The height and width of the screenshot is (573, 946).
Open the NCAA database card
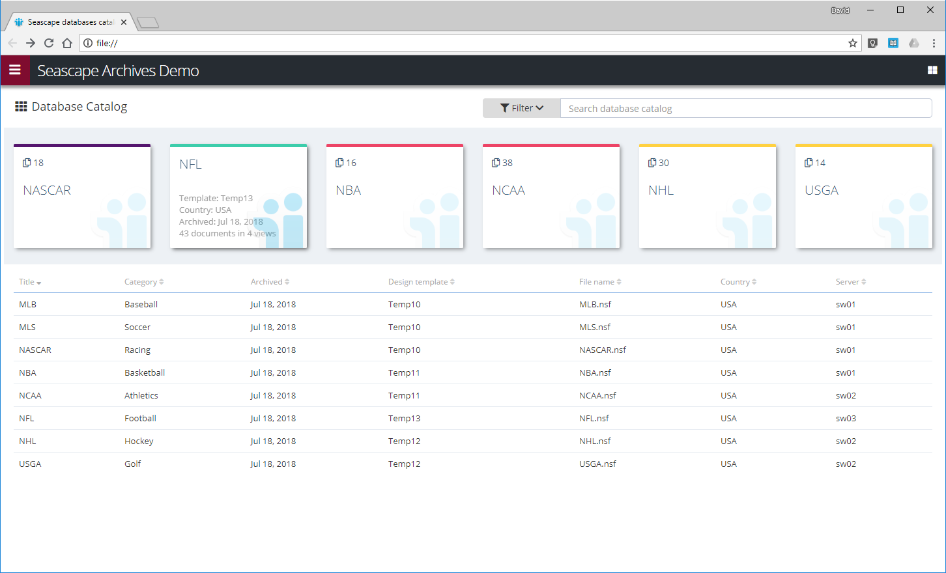[x=551, y=196]
